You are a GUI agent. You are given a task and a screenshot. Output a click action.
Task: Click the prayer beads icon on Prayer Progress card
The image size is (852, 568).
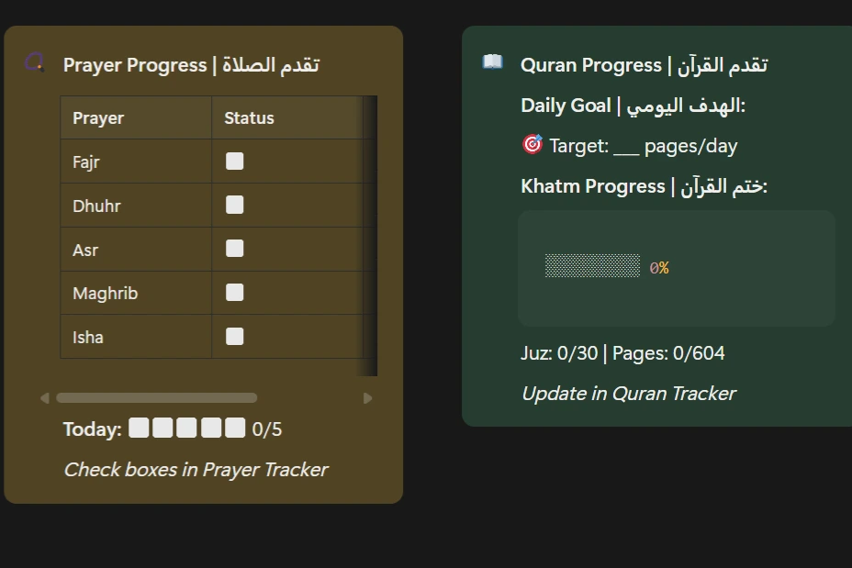[x=34, y=64]
